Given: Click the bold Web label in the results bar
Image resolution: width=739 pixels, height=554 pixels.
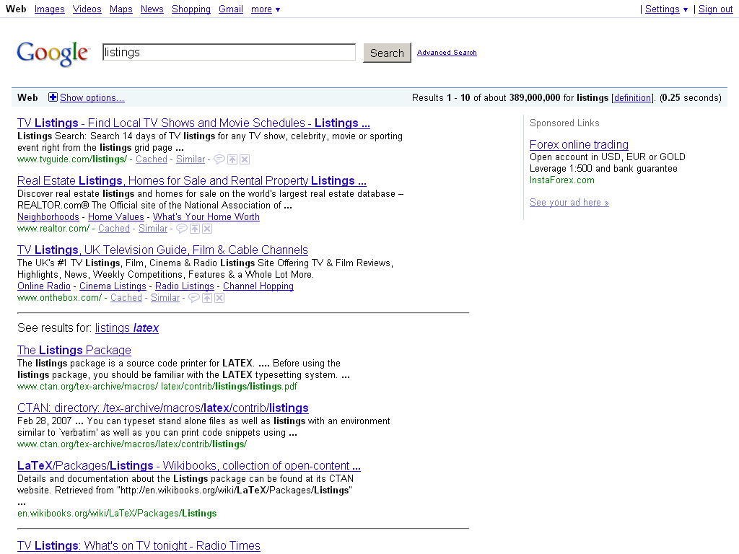Looking at the screenshot, I should [x=27, y=97].
